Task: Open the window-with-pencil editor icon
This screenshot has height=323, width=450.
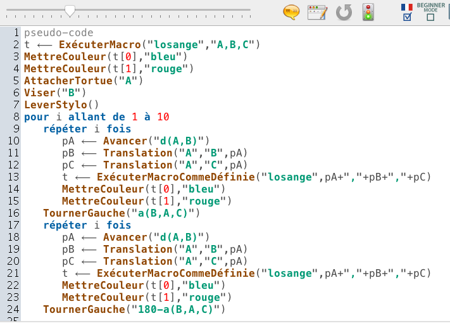Action: pyautogui.click(x=318, y=12)
